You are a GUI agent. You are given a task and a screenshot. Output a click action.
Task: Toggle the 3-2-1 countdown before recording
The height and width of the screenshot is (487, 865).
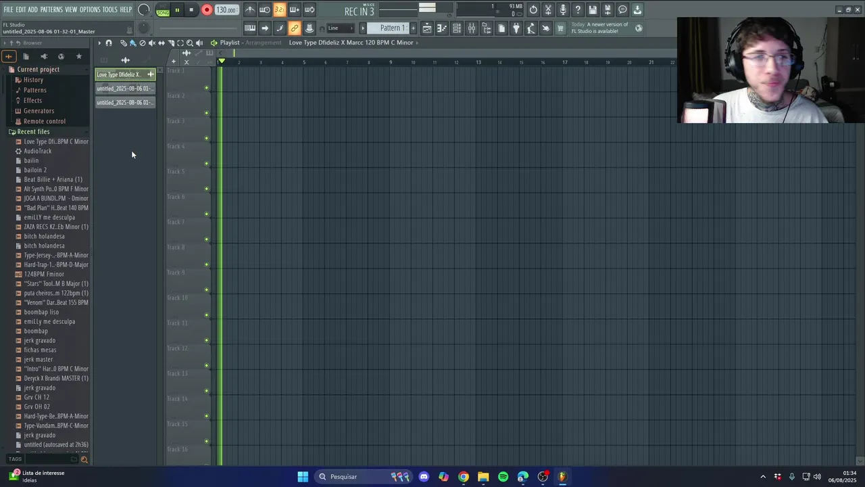pos(279,9)
